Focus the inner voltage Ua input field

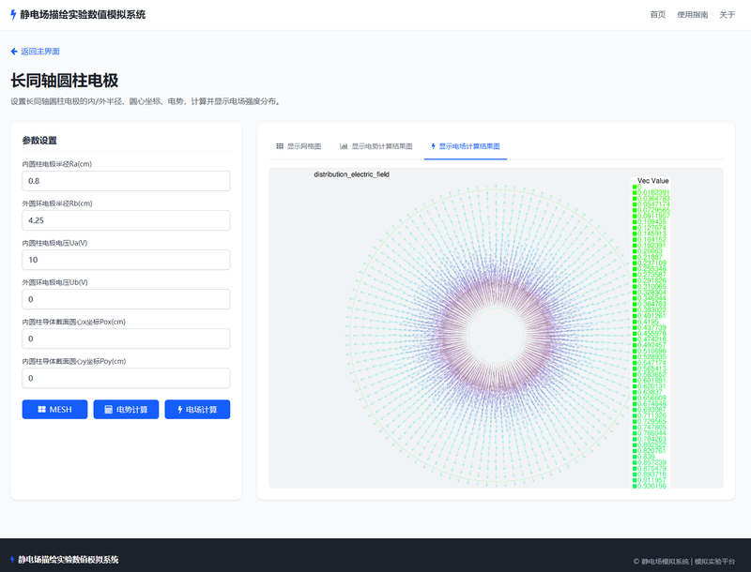point(126,260)
